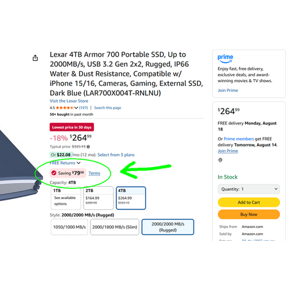Open rating breakdown chevron next to stars
This screenshot has height=289, width=289.
(x=76, y=108)
